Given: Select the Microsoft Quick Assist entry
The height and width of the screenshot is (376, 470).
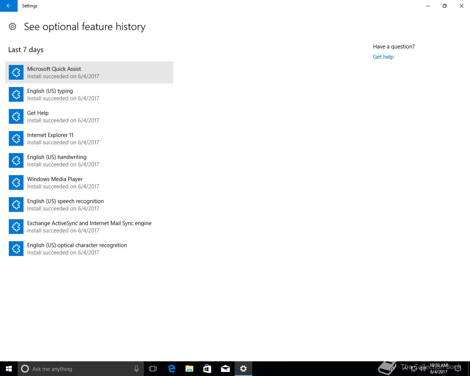Looking at the screenshot, I should (89, 72).
